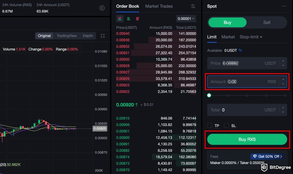Switch to the Buy toggle

point(227,22)
